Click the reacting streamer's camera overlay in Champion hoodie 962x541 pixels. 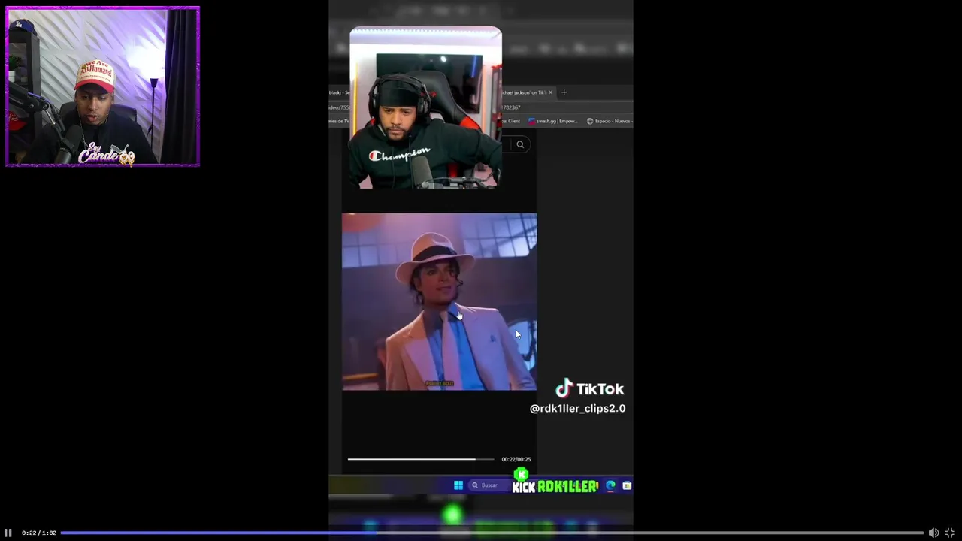[425, 108]
